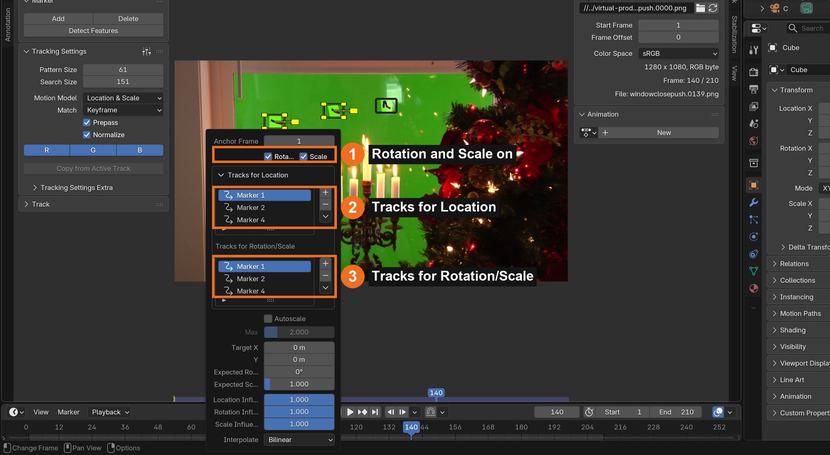The height and width of the screenshot is (455, 830).
Task: Open the Match Keyframe dropdown
Action: click(x=123, y=110)
